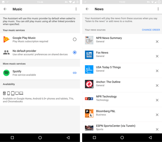Tap the 'More music services' heading

click(x=14, y=64)
